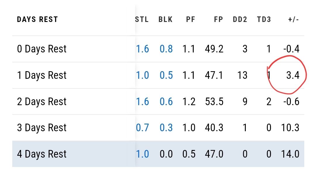Click the DD2 column header

tap(240, 20)
